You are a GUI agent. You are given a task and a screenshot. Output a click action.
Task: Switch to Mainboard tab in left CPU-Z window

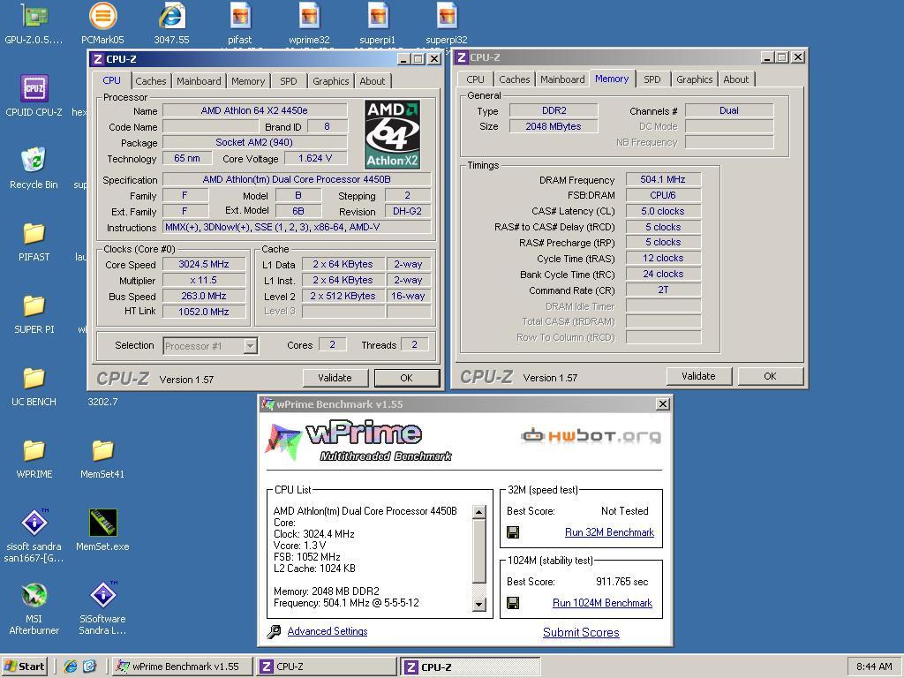pos(199,81)
